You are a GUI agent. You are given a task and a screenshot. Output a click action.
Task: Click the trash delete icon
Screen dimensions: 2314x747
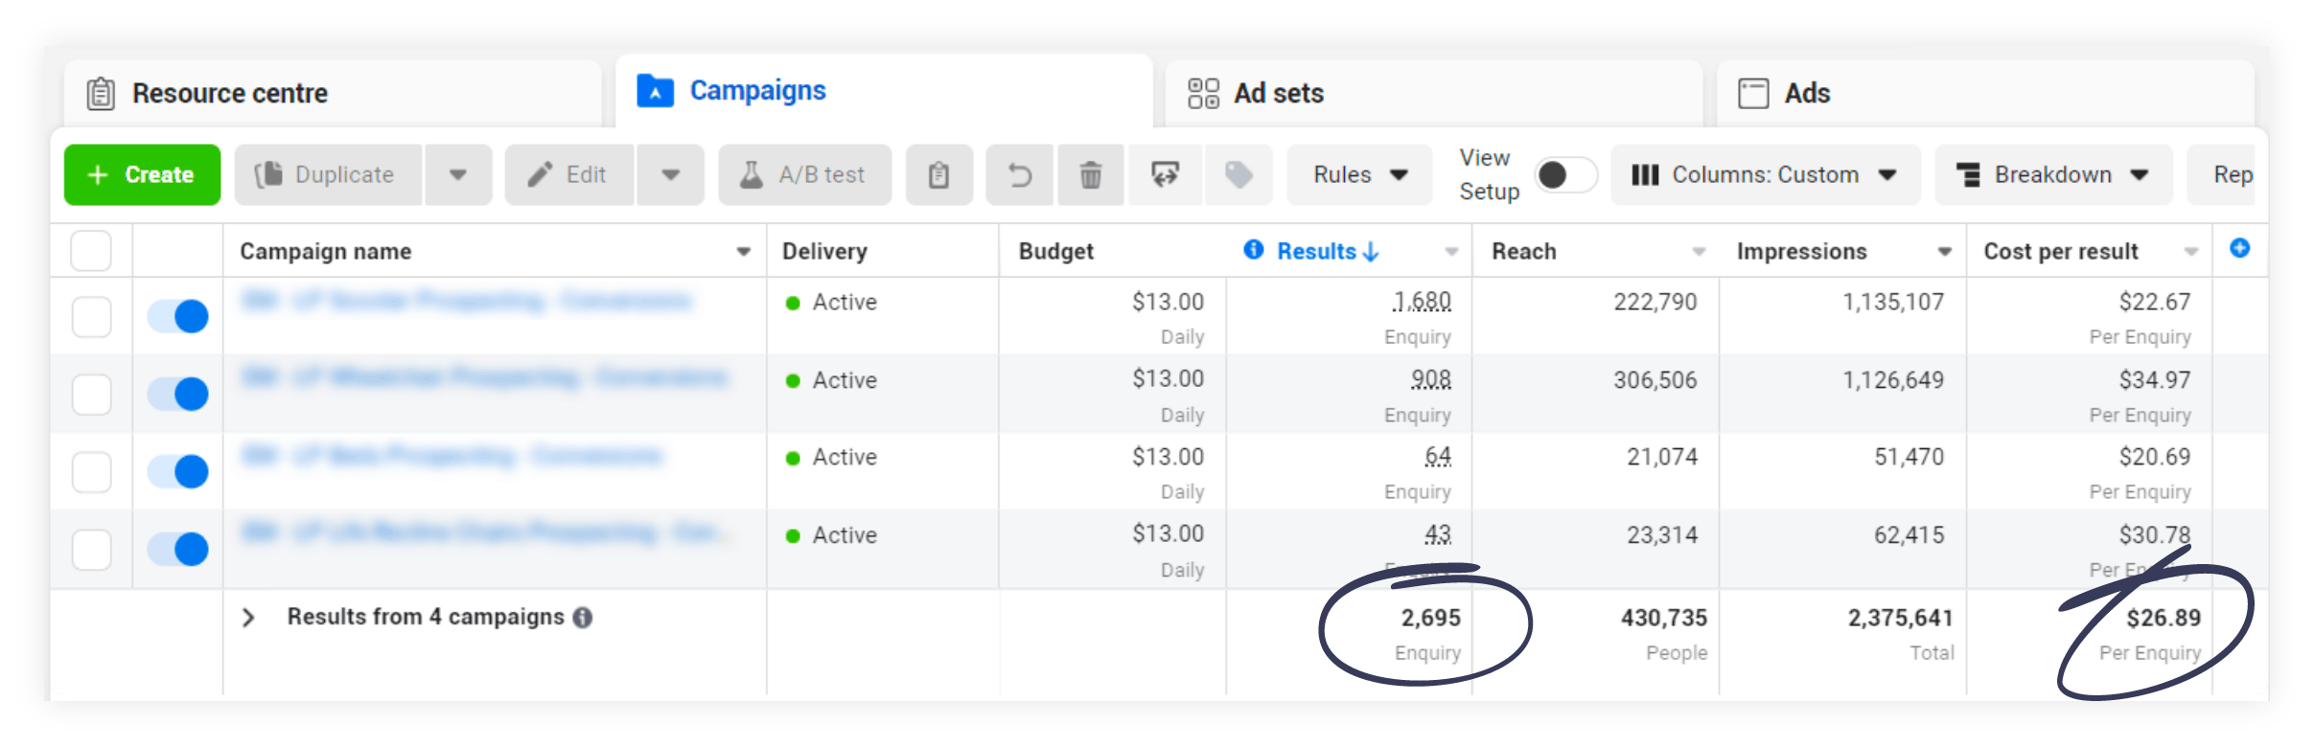[1090, 175]
